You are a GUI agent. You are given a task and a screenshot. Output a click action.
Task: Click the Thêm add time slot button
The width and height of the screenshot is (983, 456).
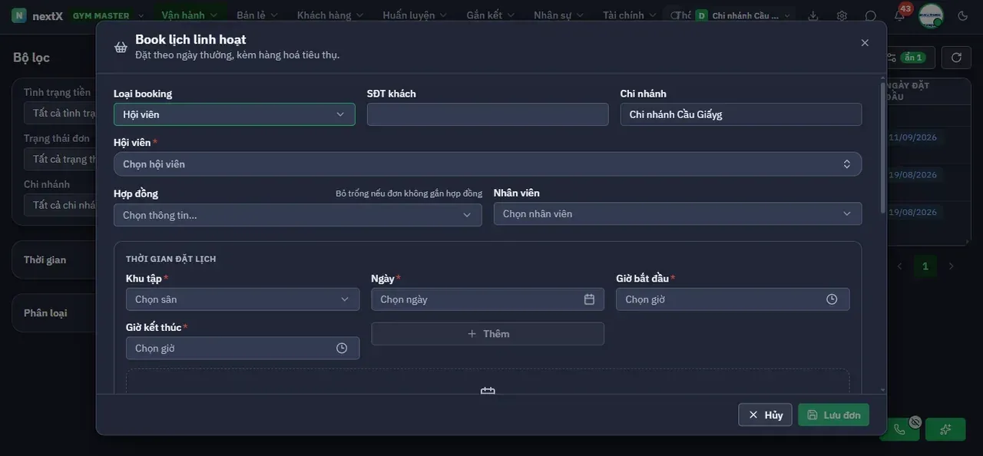point(488,334)
